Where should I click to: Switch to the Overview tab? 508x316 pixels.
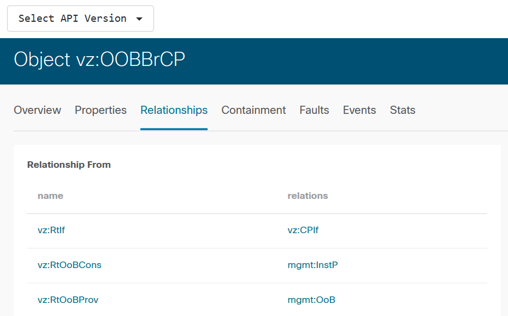point(37,110)
